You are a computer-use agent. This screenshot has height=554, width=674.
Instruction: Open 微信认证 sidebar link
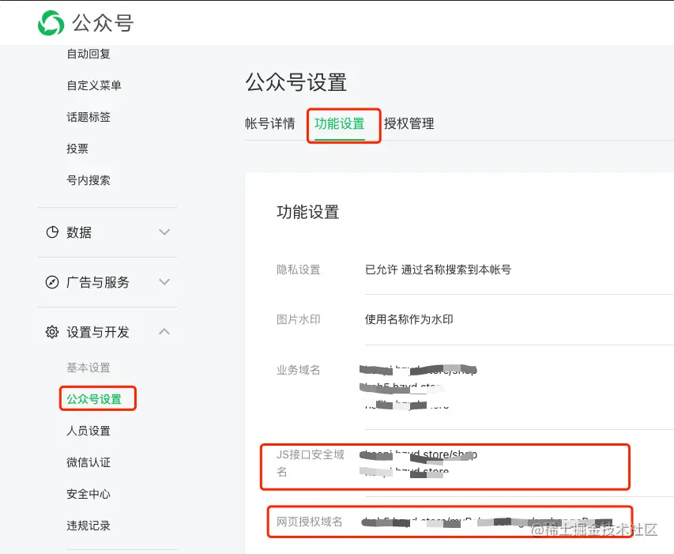88,462
